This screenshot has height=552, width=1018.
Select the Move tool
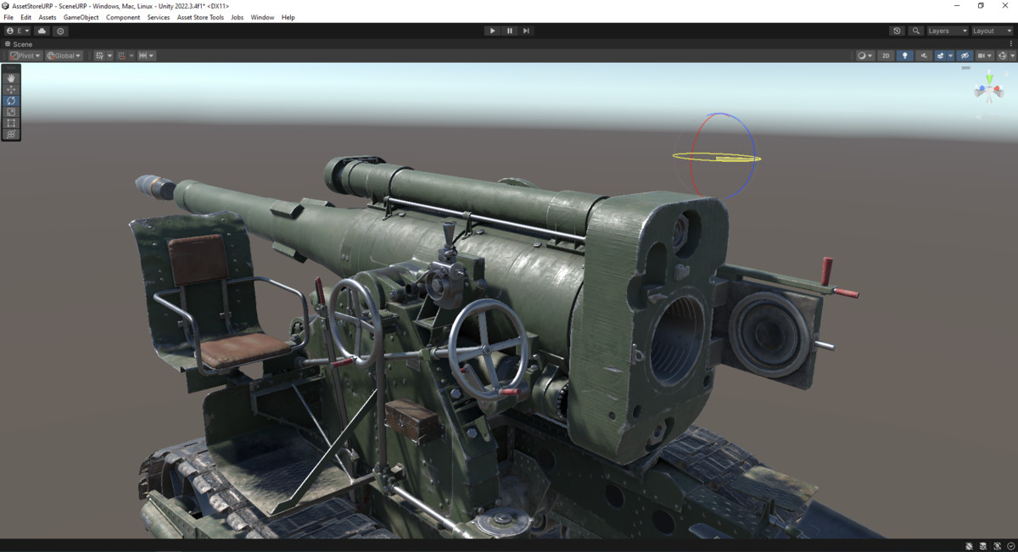(x=10, y=89)
